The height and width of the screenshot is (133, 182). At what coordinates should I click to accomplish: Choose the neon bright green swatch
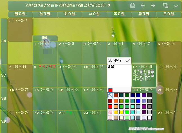point(127,112)
